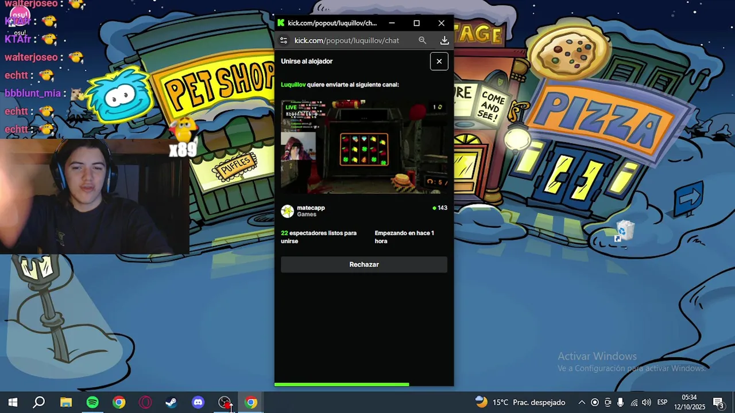Click the Kick logo in window title bar
735x413 pixels.
point(281,23)
